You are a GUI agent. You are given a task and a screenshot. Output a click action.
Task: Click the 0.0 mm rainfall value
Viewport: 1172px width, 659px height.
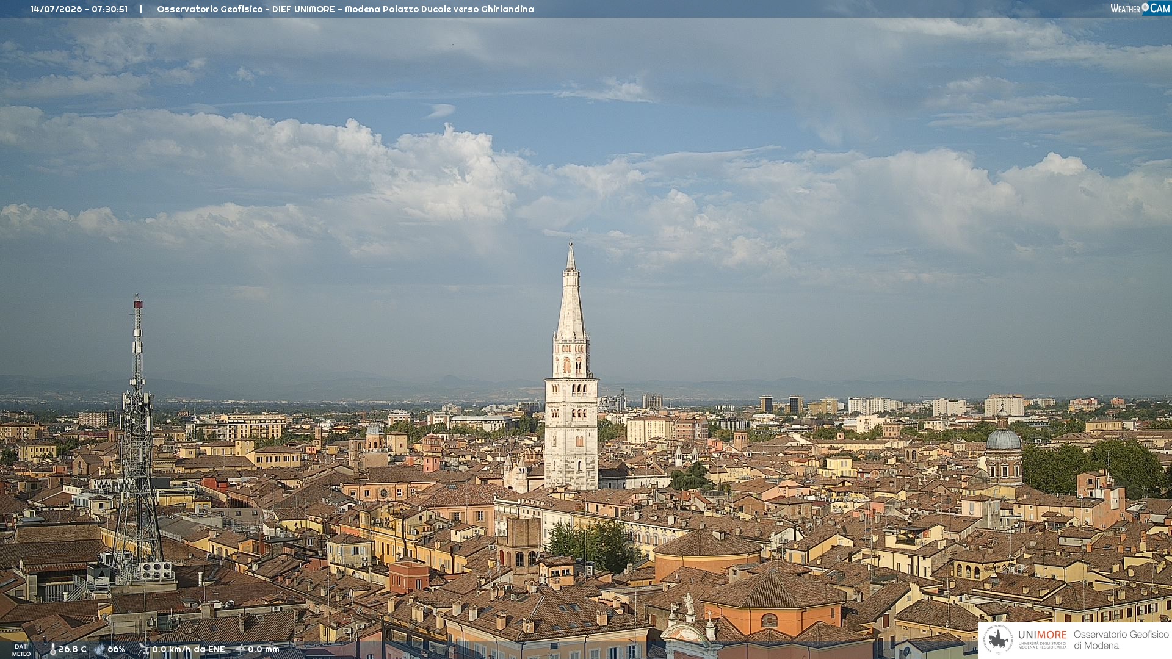264,650
